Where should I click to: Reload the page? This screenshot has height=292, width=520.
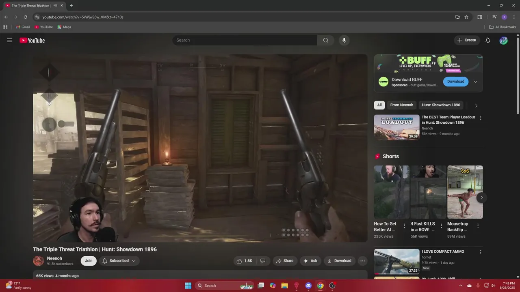pos(25,17)
